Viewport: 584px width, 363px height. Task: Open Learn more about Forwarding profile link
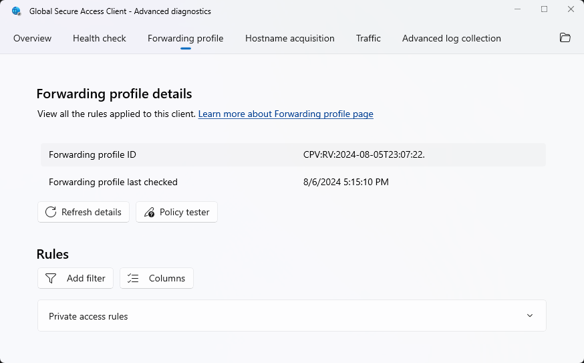coord(285,114)
